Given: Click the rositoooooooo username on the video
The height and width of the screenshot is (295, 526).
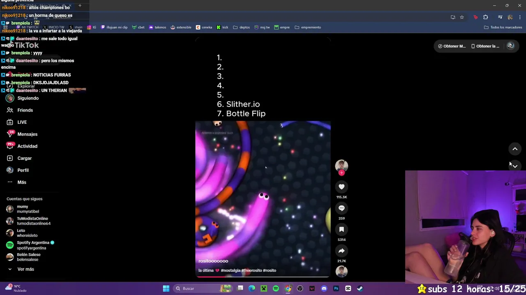Looking at the screenshot, I should point(213,261).
